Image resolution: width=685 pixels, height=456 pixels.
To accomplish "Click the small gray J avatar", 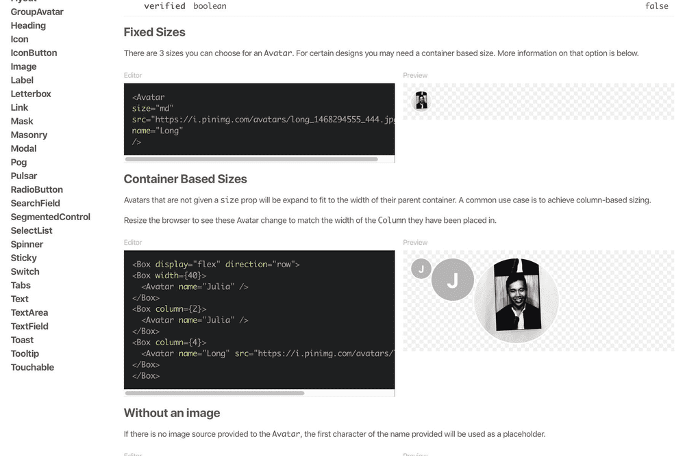I will click(x=421, y=269).
